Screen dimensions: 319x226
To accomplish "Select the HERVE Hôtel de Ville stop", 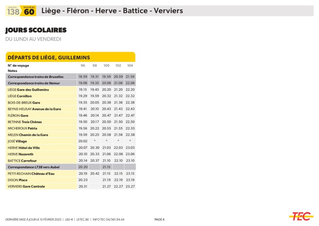I will [x=24, y=148].
